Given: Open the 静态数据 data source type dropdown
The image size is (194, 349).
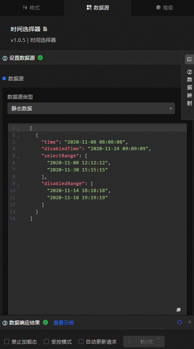Looking at the screenshot, I should point(91,108).
